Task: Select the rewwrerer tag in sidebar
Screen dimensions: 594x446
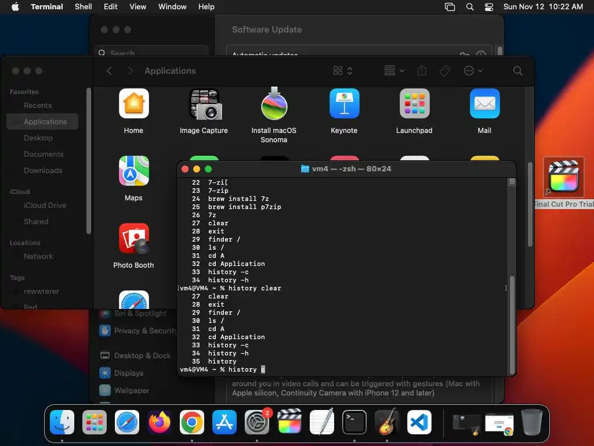Action: coord(41,292)
